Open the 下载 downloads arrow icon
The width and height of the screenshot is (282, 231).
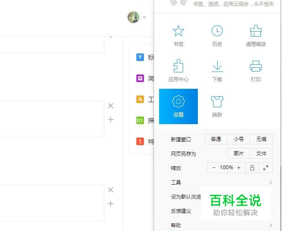click(217, 66)
